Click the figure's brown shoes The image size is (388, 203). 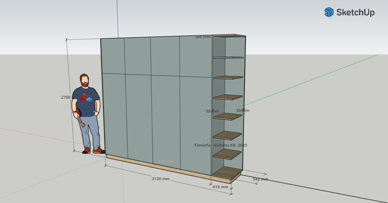click(93, 150)
